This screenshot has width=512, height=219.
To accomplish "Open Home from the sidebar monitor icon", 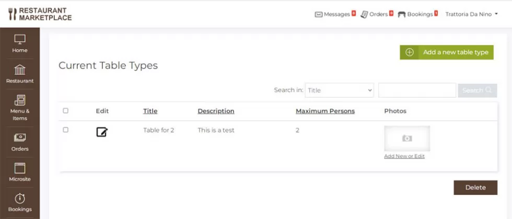I will point(20,40).
